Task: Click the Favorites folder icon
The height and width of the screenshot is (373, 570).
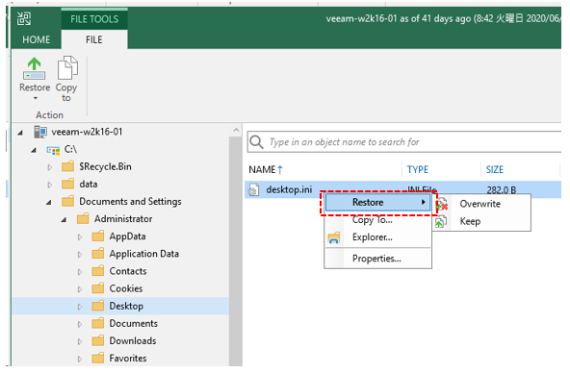Action: [98, 359]
